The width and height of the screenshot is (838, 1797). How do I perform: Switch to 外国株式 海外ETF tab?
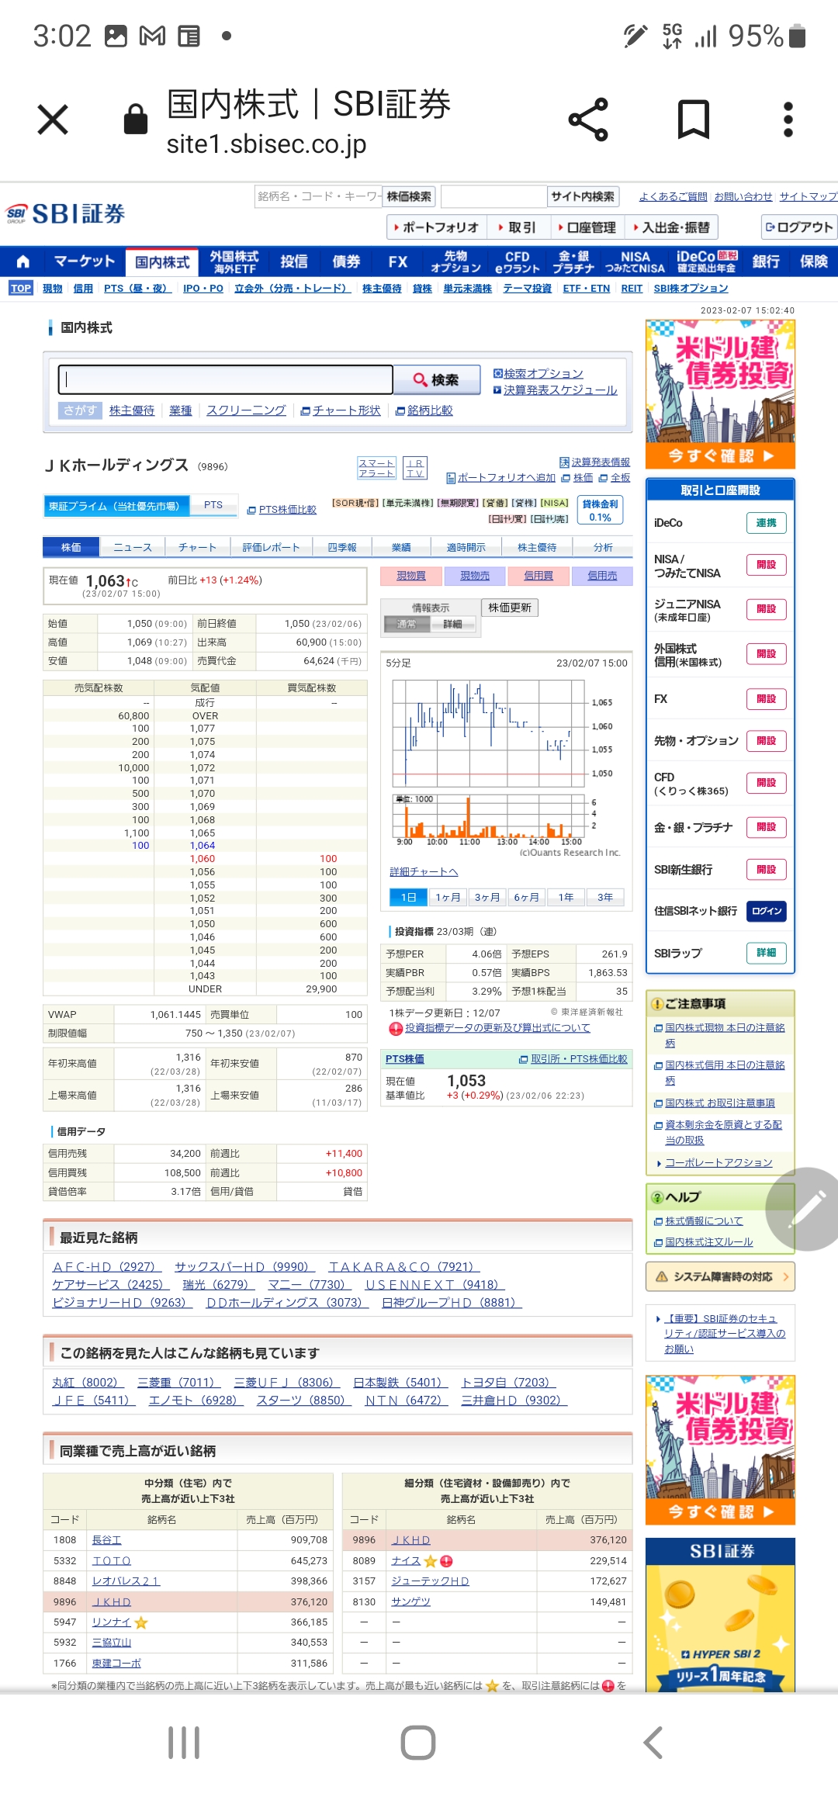click(234, 261)
